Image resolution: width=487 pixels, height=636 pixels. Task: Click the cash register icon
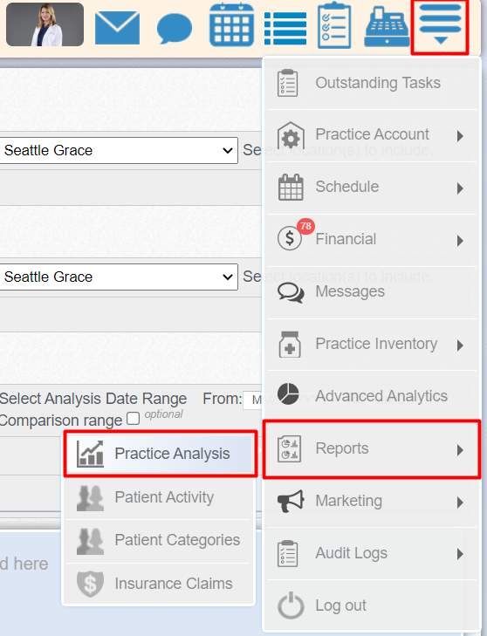click(388, 28)
